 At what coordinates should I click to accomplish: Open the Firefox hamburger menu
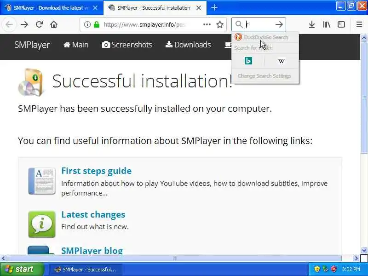click(x=359, y=24)
